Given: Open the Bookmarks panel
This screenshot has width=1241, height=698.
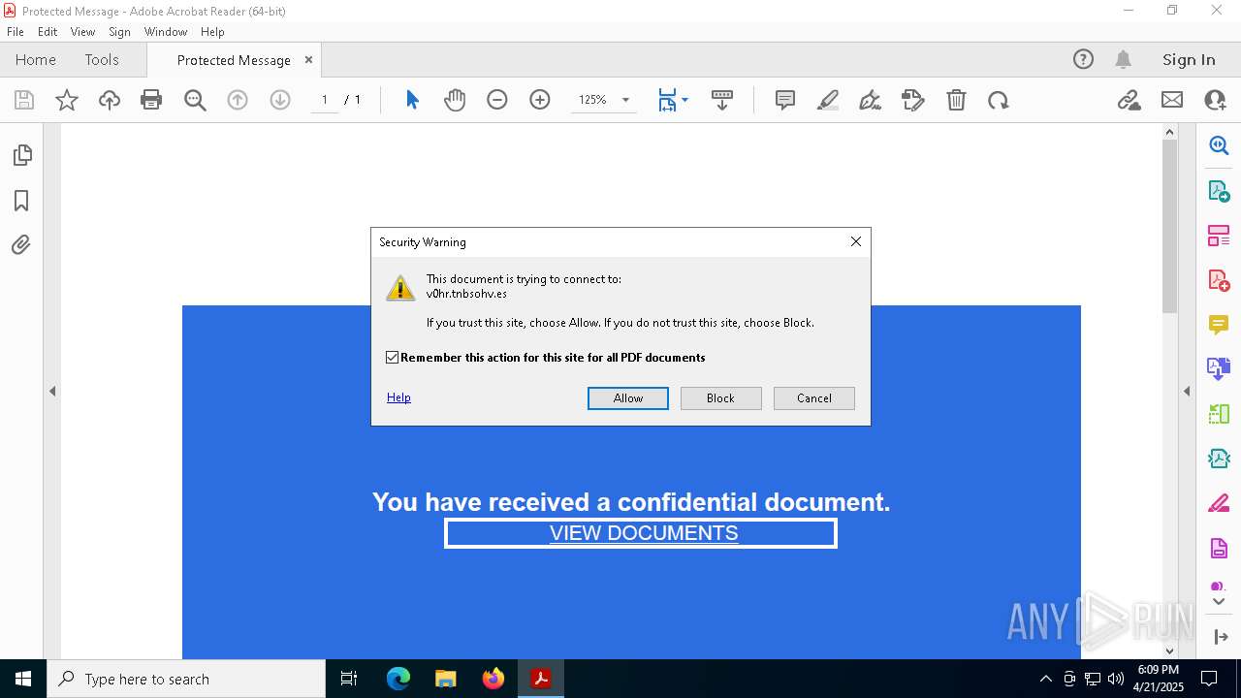Looking at the screenshot, I should click(21, 201).
